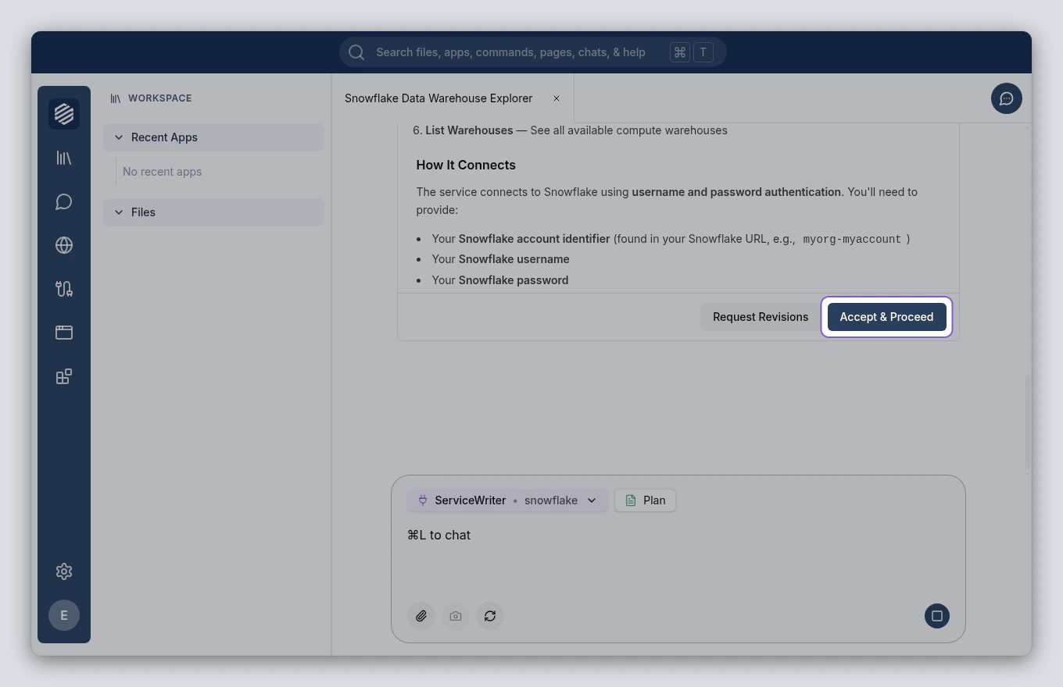Select the Snowflake Data Warehouse Explorer tab
The image size is (1063, 687).
click(453, 98)
